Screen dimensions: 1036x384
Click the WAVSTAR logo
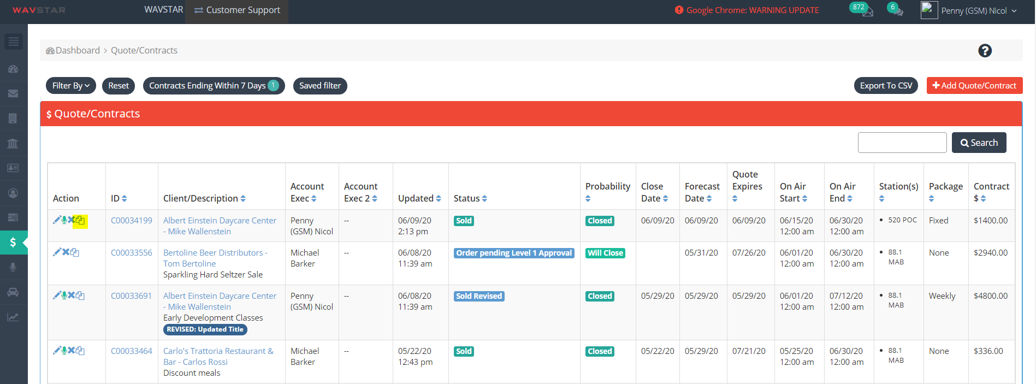pos(39,10)
